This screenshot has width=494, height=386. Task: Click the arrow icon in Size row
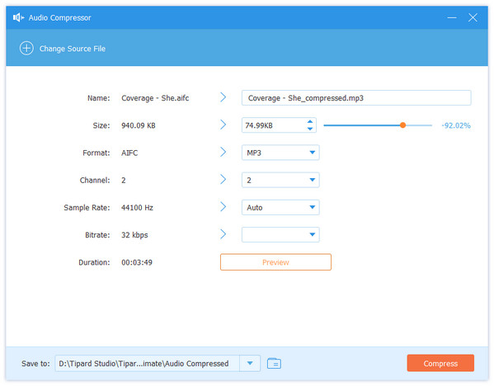(x=223, y=125)
